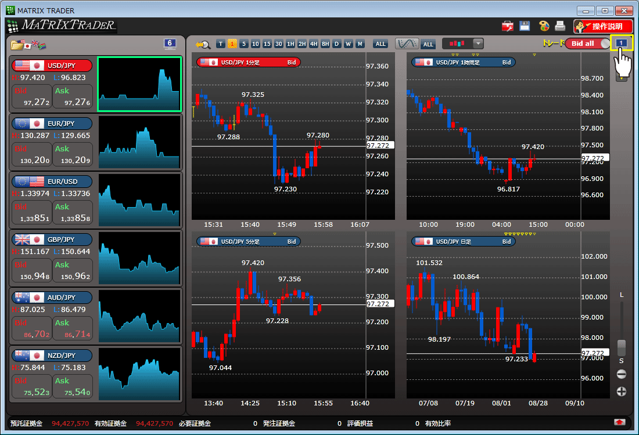Image resolution: width=639 pixels, height=435 pixels.
Task: Click the GBP/JPY Bid price 150.948
Action: [x=32, y=271]
